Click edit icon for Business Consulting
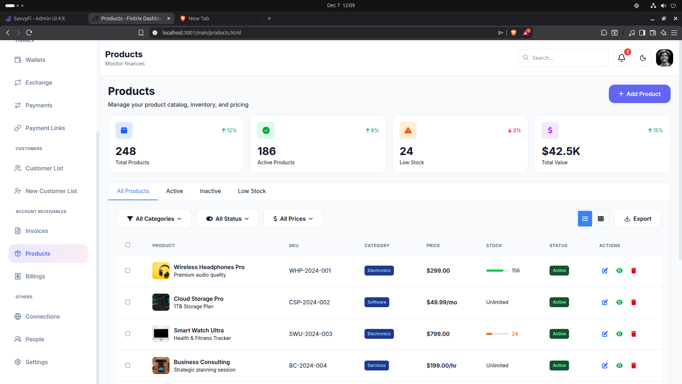The width and height of the screenshot is (682, 384). 605,366
